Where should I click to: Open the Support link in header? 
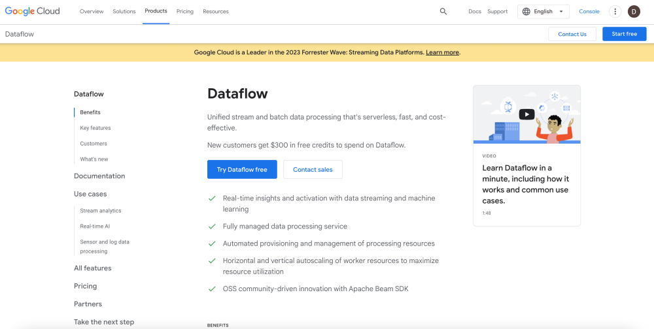coord(498,12)
